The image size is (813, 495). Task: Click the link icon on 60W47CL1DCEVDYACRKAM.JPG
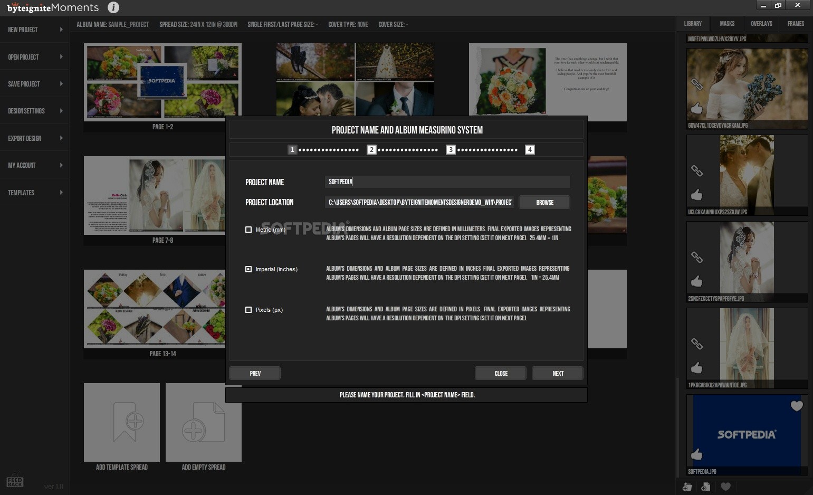(697, 84)
